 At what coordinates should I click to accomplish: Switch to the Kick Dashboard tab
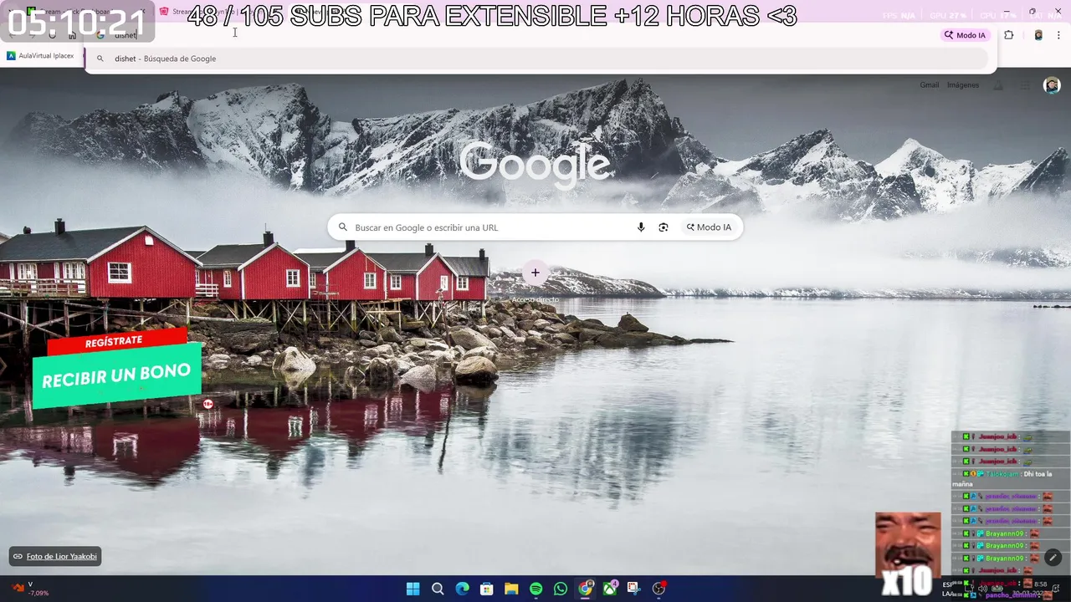click(x=79, y=12)
